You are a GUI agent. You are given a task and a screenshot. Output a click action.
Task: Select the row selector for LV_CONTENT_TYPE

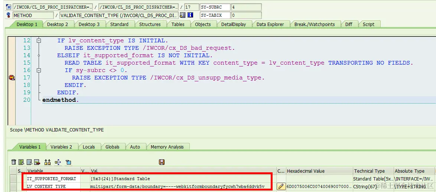click(x=14, y=186)
